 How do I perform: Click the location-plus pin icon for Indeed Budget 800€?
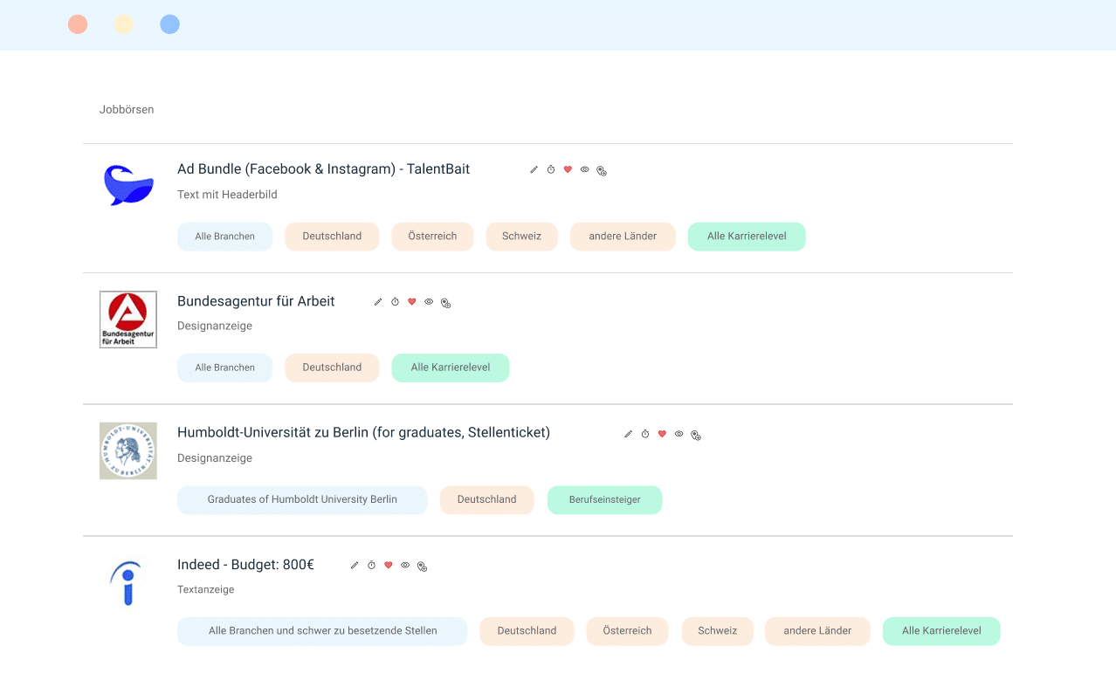click(422, 567)
